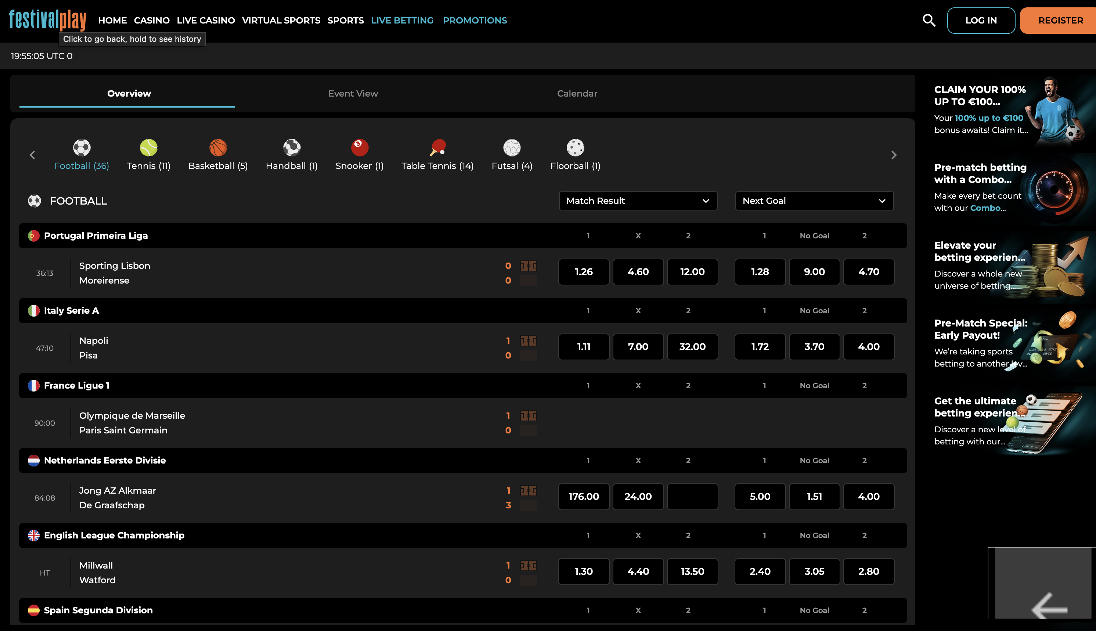Viewport: 1096px width, 631px height.
Task: Open pitch view icon for Napoli match
Action: (528, 341)
